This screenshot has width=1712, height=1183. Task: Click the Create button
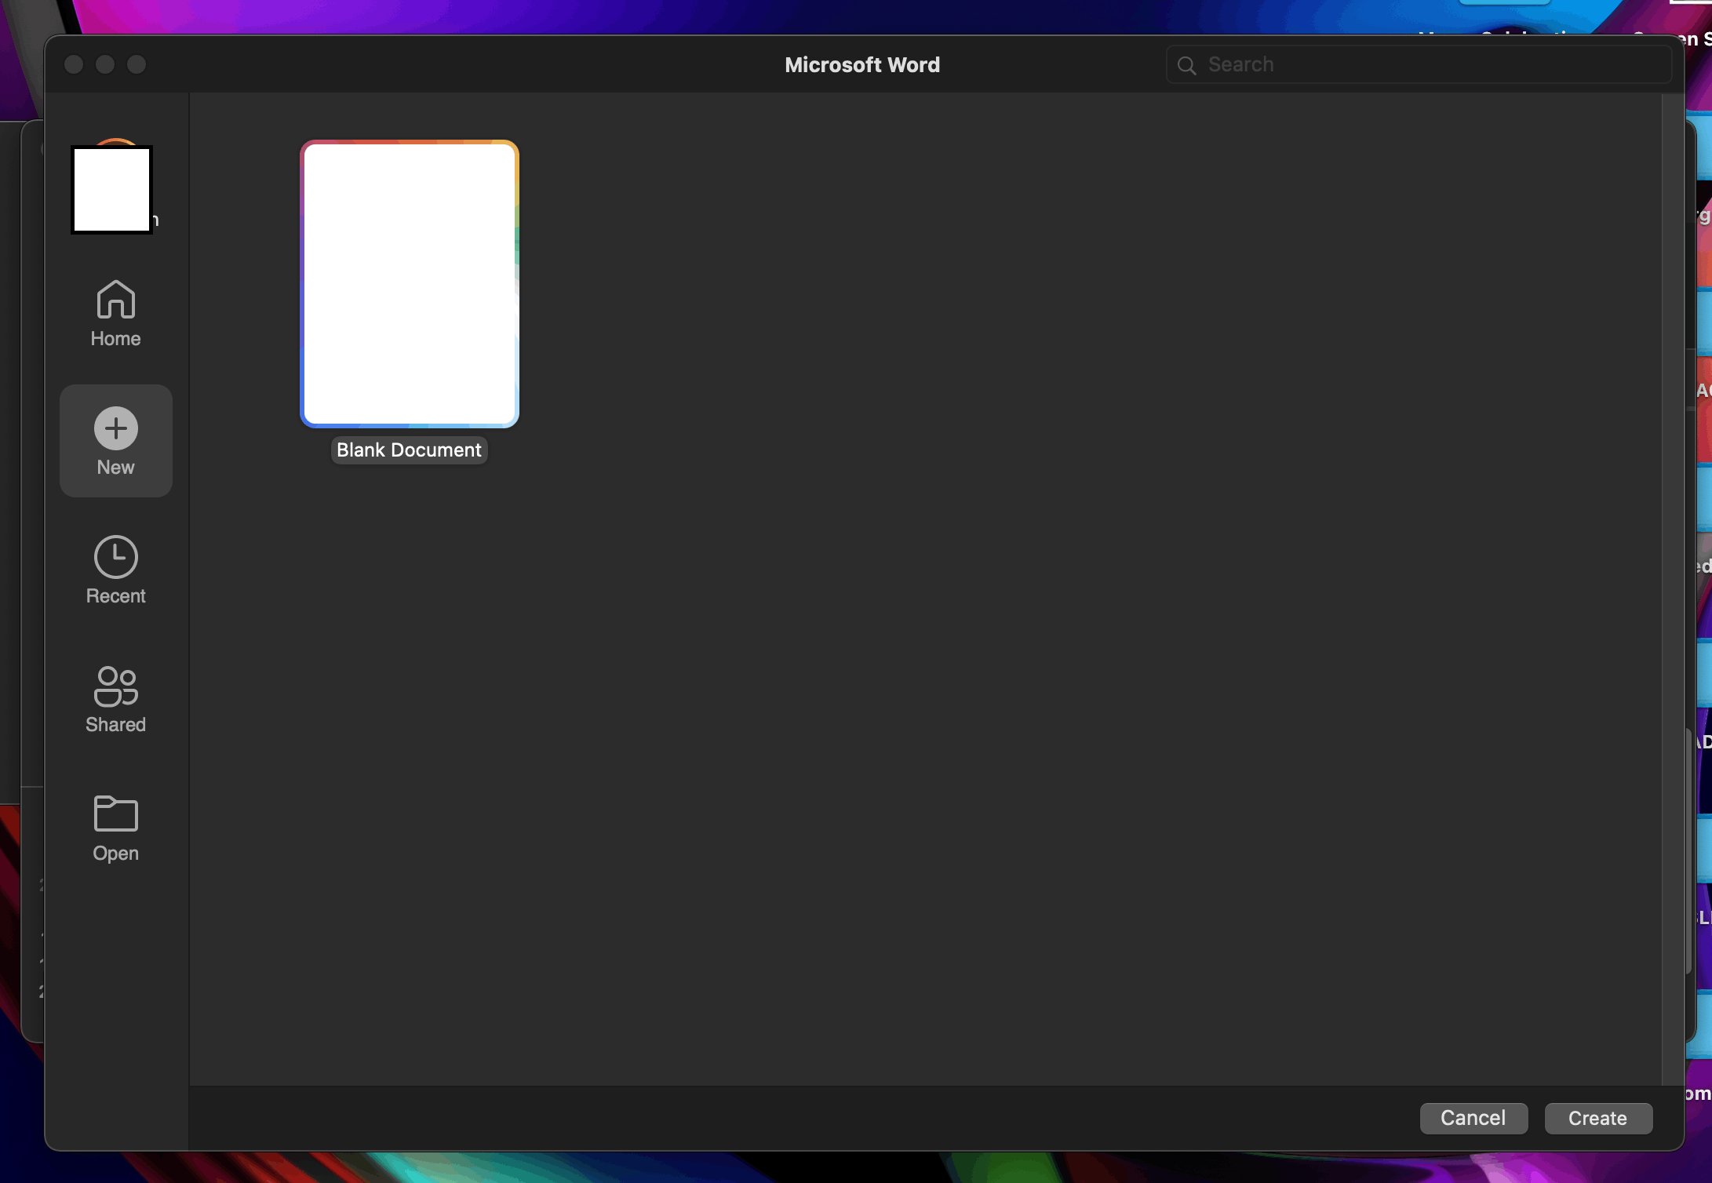1598,1118
